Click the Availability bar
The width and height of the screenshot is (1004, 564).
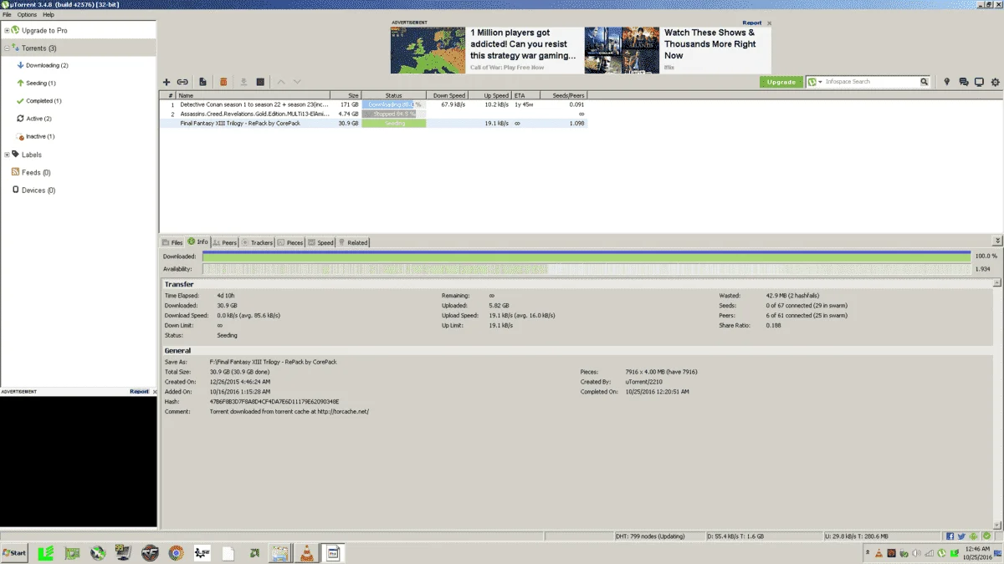point(587,269)
